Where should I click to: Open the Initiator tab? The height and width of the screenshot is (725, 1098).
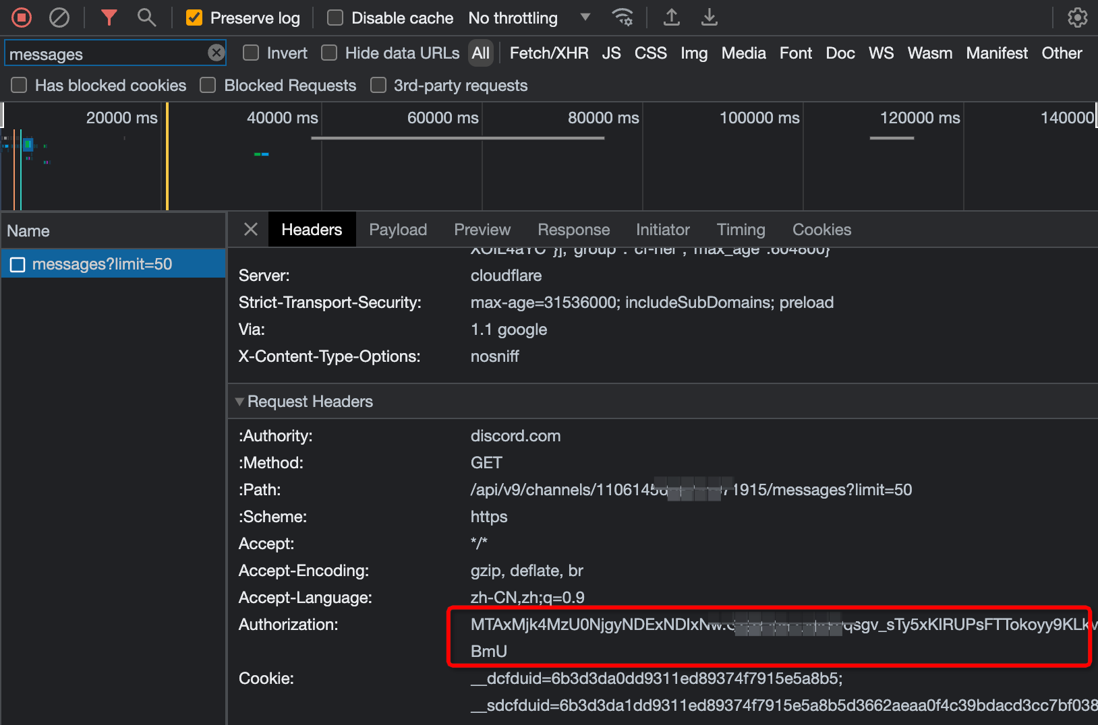pyautogui.click(x=663, y=230)
